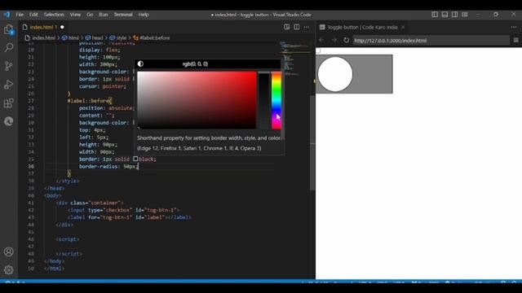Switch to the index.html editor tab
This screenshot has height=293, width=522.
pos(43,27)
